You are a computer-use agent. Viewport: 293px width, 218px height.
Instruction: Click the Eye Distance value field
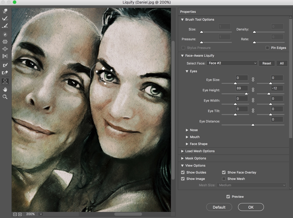[x=277, y=119]
